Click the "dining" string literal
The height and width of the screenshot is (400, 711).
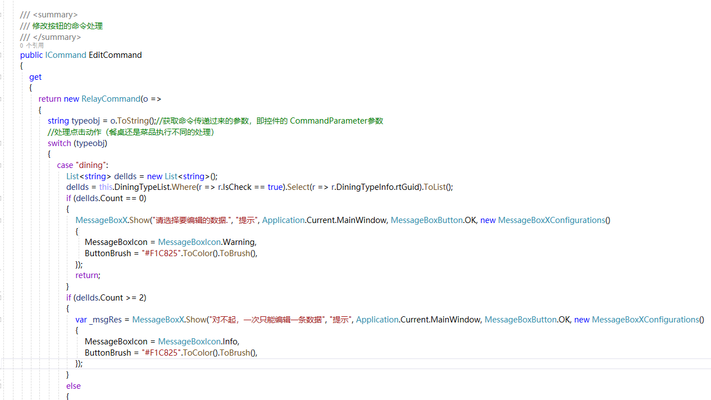pyautogui.click(x=90, y=165)
